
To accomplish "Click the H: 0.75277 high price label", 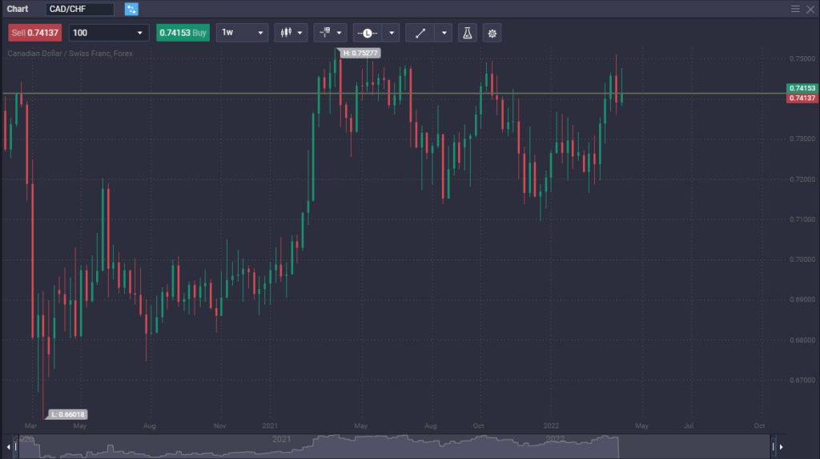I will tap(360, 53).
